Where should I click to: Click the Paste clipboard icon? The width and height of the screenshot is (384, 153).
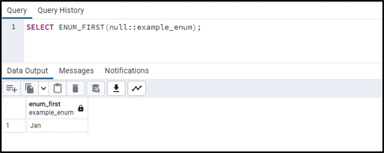(57, 88)
